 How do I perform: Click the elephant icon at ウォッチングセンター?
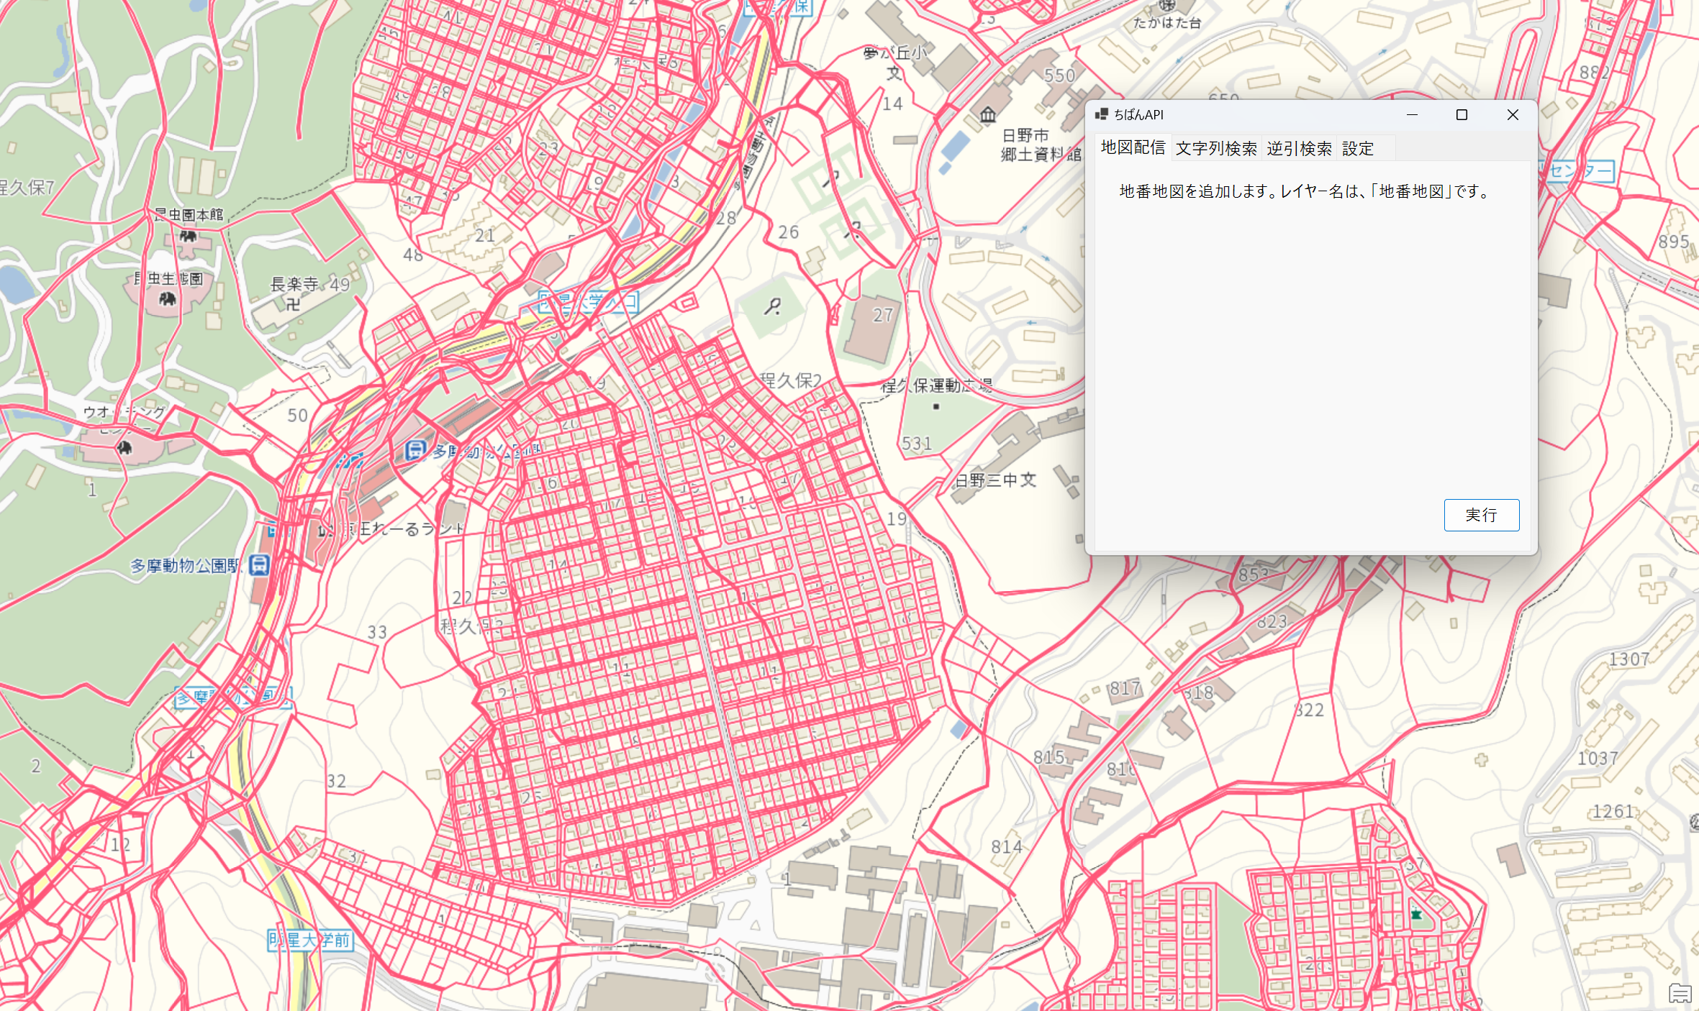(x=124, y=448)
